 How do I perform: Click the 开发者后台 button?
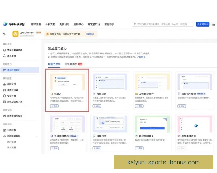[203, 24]
